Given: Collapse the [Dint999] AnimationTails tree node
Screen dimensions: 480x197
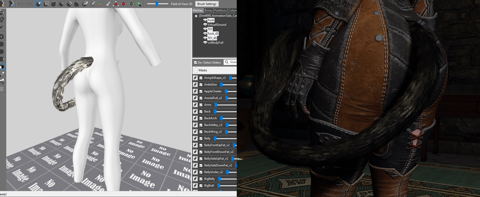Looking at the screenshot, I should tap(196, 16).
